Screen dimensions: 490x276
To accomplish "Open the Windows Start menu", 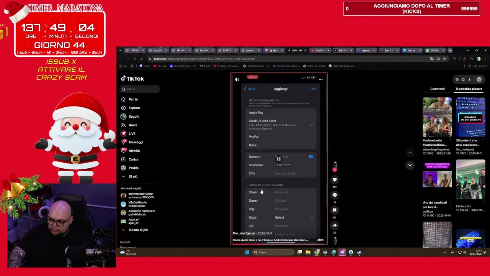I will [x=247, y=252].
